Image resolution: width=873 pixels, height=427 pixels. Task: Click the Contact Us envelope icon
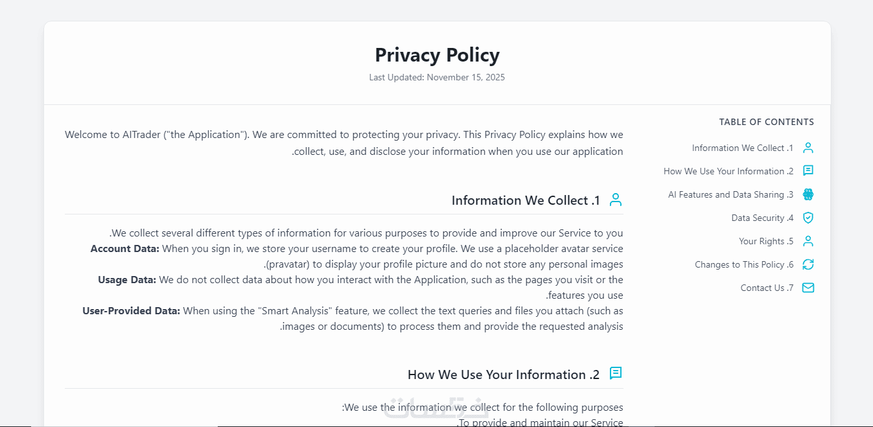[x=808, y=288]
